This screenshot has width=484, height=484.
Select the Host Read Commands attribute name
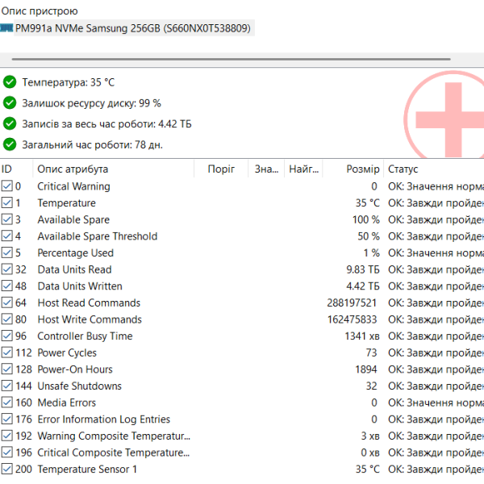[89, 302]
